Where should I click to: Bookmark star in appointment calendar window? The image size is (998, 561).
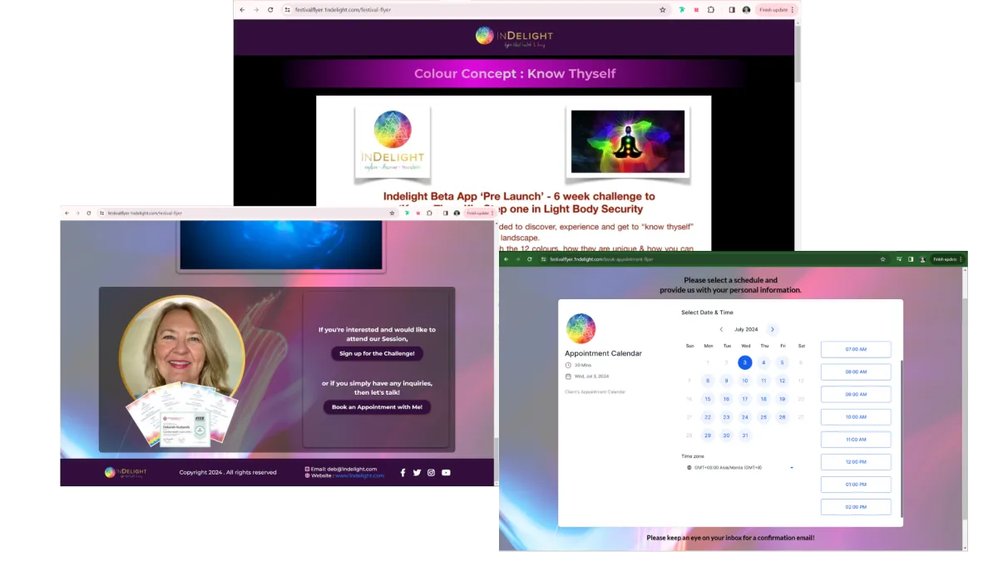coord(883,259)
